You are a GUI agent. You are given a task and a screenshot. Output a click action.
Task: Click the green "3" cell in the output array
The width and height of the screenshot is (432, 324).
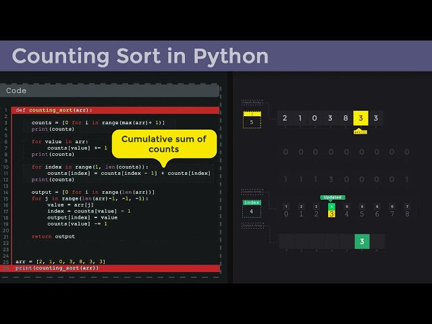point(362,242)
